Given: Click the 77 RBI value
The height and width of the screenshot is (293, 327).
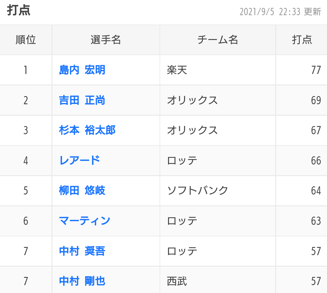Looking at the screenshot, I should (x=316, y=70).
